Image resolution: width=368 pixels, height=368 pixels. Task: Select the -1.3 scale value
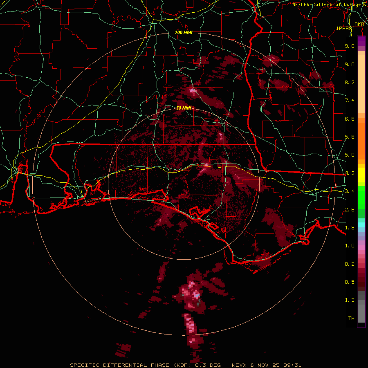pos(348,300)
